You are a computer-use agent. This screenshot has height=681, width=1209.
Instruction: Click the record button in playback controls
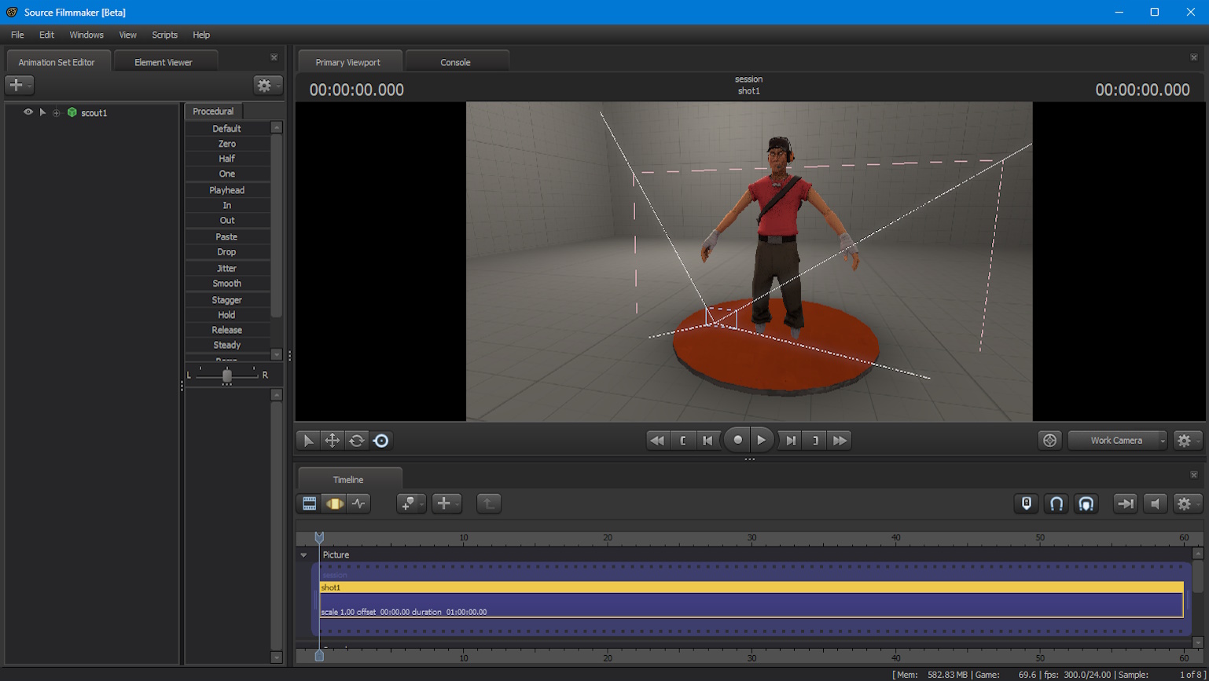click(x=736, y=440)
